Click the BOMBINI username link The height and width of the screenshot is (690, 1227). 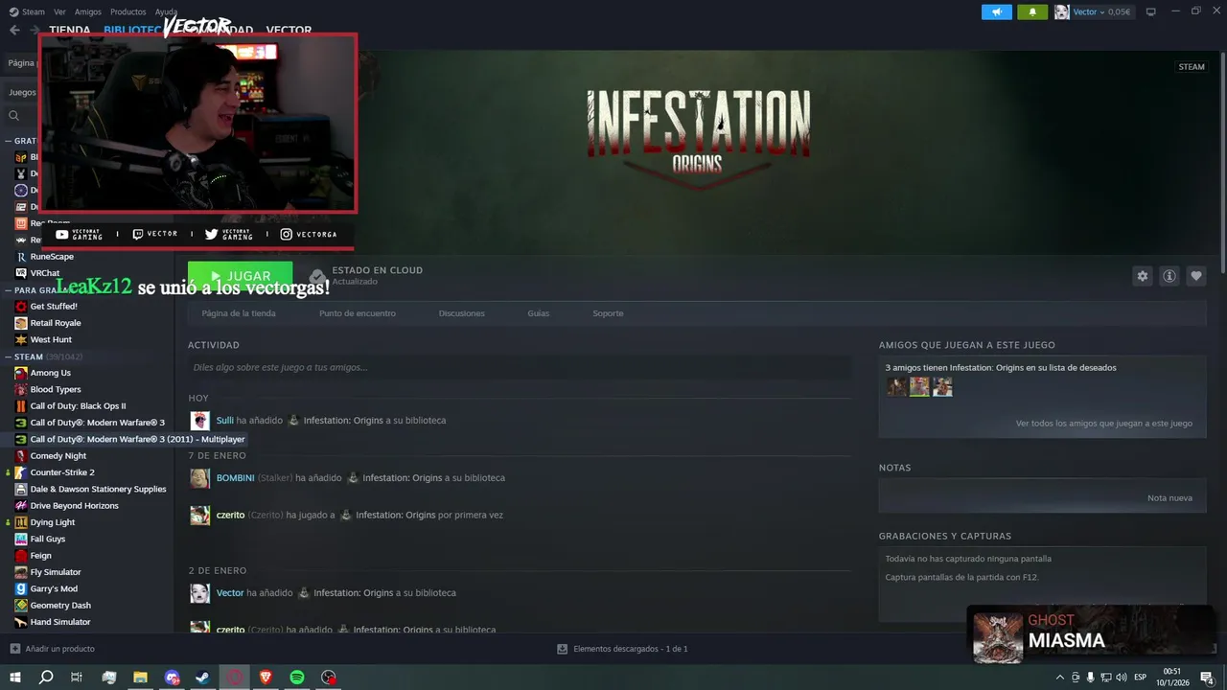(235, 478)
